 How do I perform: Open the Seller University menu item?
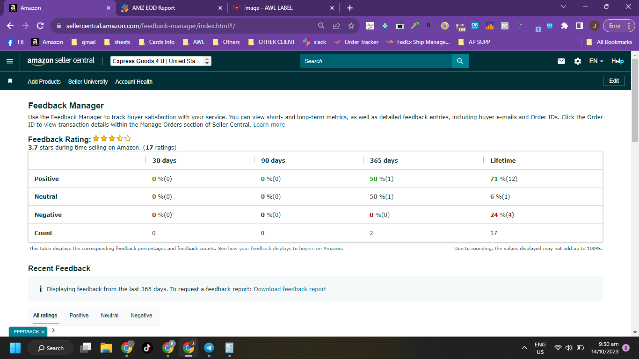coord(88,81)
